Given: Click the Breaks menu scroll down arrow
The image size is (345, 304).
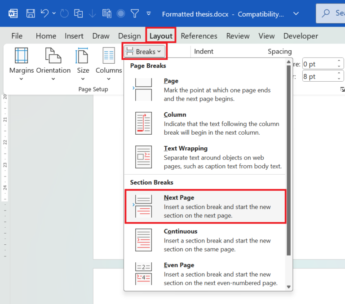Looking at the screenshot, I should coord(289,287).
